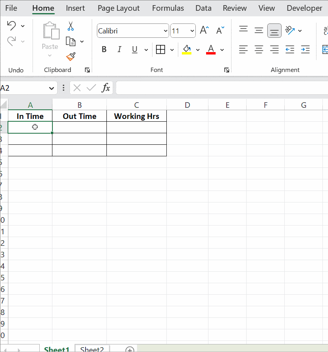Select the Insert Function (fx) icon
The image size is (328, 352).
tap(106, 88)
